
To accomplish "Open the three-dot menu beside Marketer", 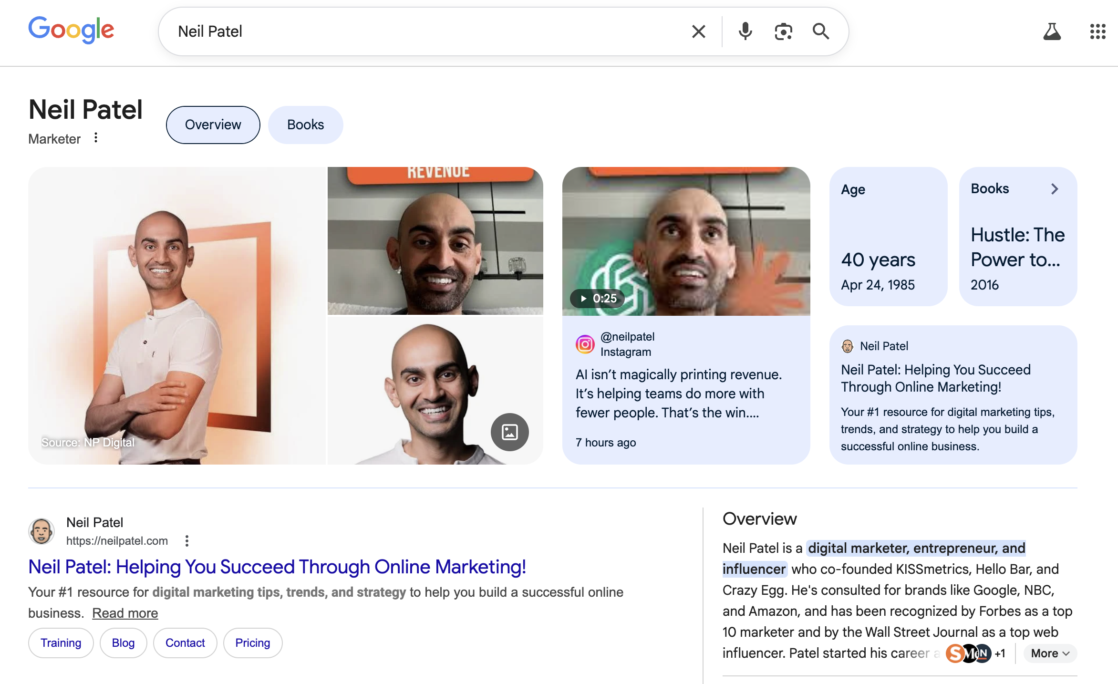I will 96,138.
